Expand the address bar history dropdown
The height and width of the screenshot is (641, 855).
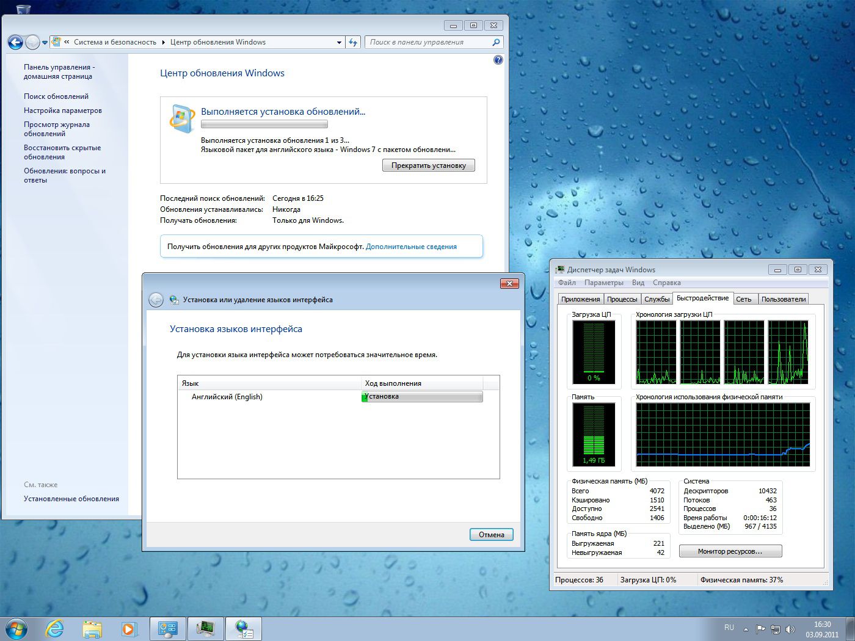(x=339, y=42)
